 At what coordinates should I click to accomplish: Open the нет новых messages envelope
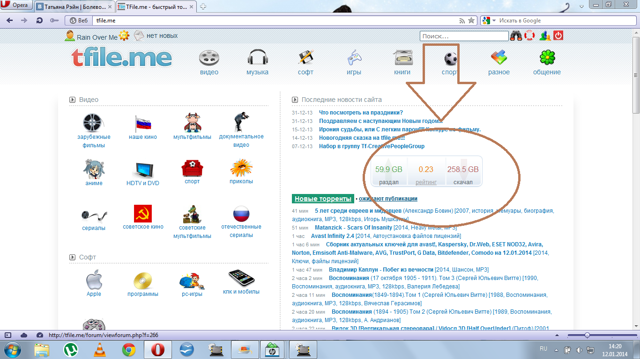tap(139, 36)
